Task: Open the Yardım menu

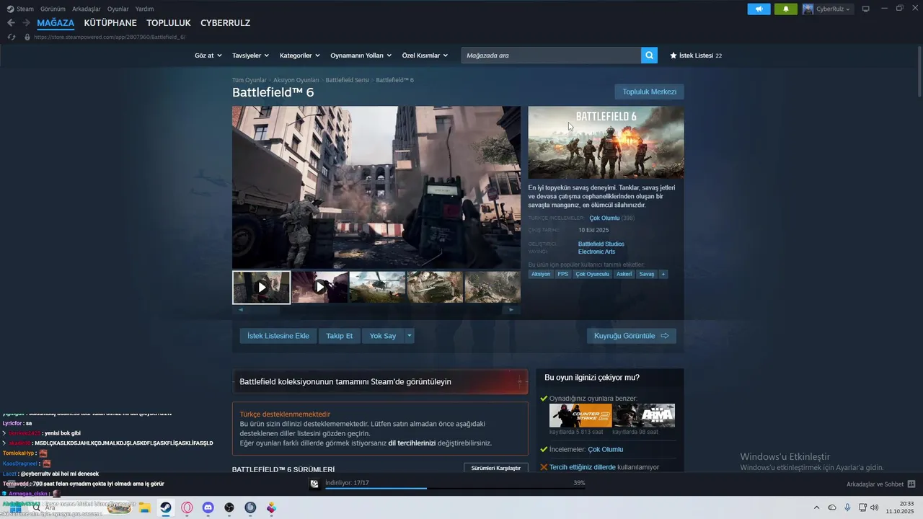Action: (x=144, y=9)
